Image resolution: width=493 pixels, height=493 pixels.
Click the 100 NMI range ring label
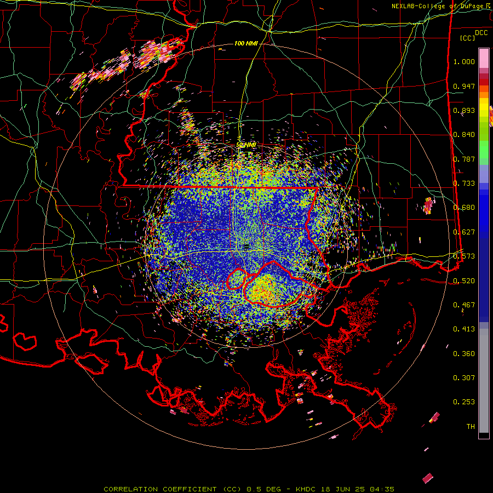pos(246,43)
